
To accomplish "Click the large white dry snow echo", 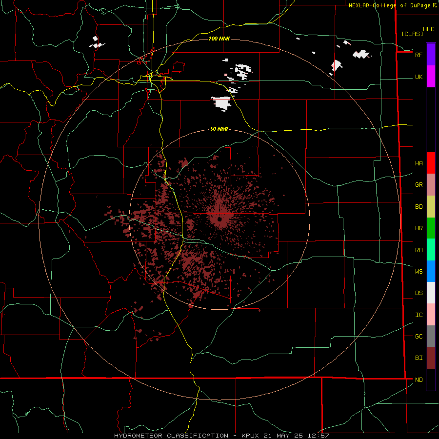I will (222, 103).
